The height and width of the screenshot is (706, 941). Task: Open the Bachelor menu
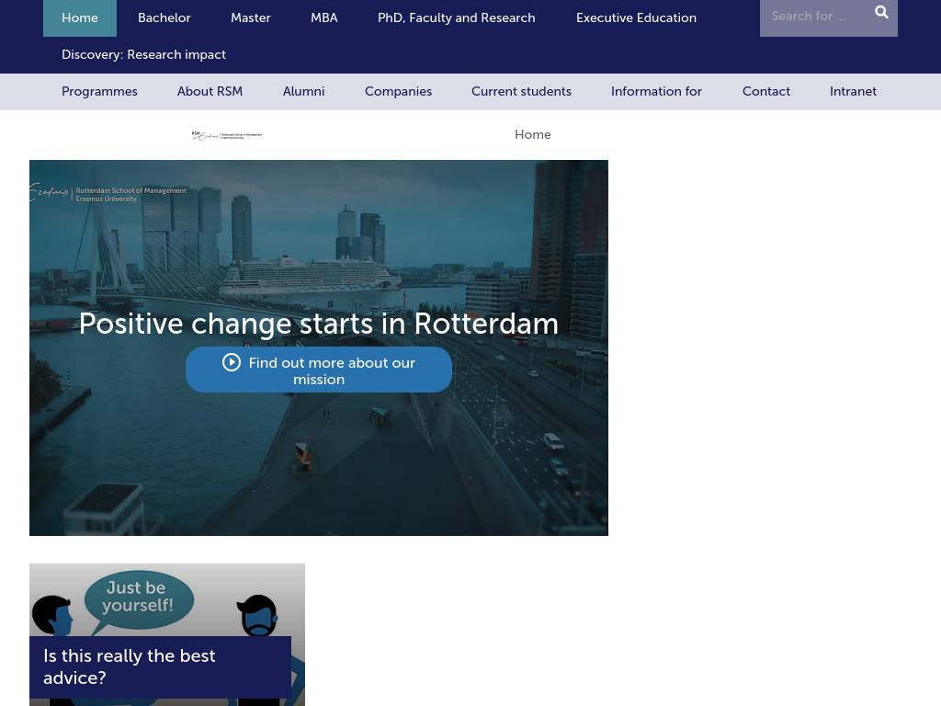click(x=164, y=18)
